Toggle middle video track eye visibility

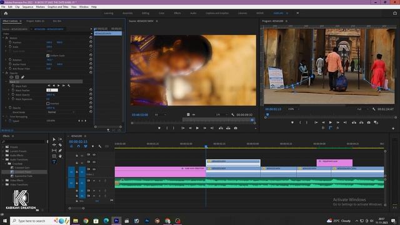(94, 162)
